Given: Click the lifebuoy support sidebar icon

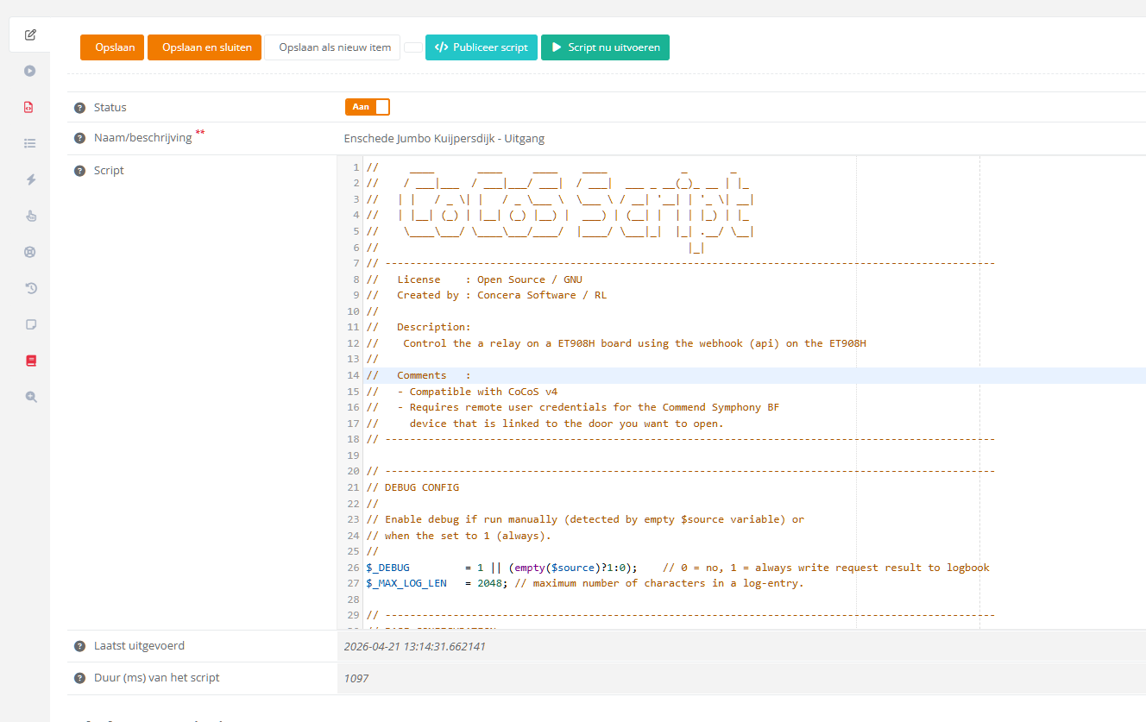Looking at the screenshot, I should point(30,252).
